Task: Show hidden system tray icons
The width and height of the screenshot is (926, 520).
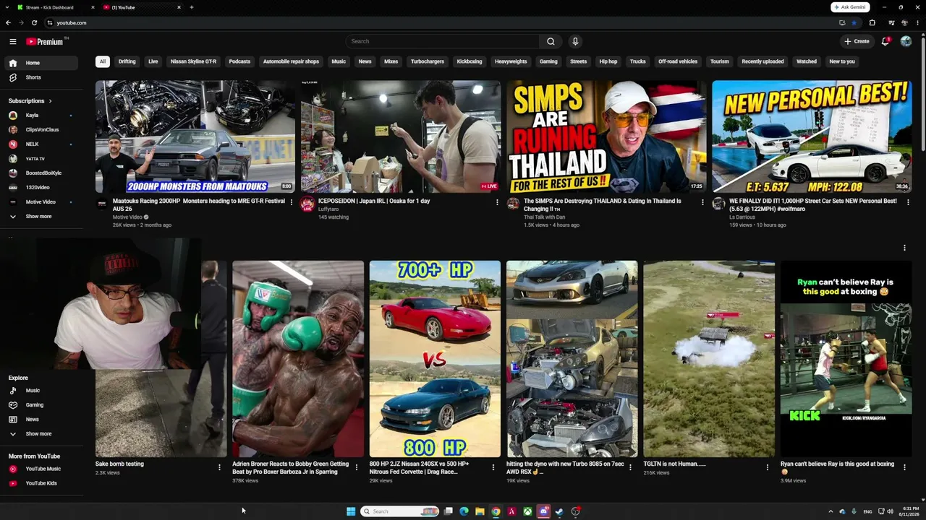Action: click(831, 511)
